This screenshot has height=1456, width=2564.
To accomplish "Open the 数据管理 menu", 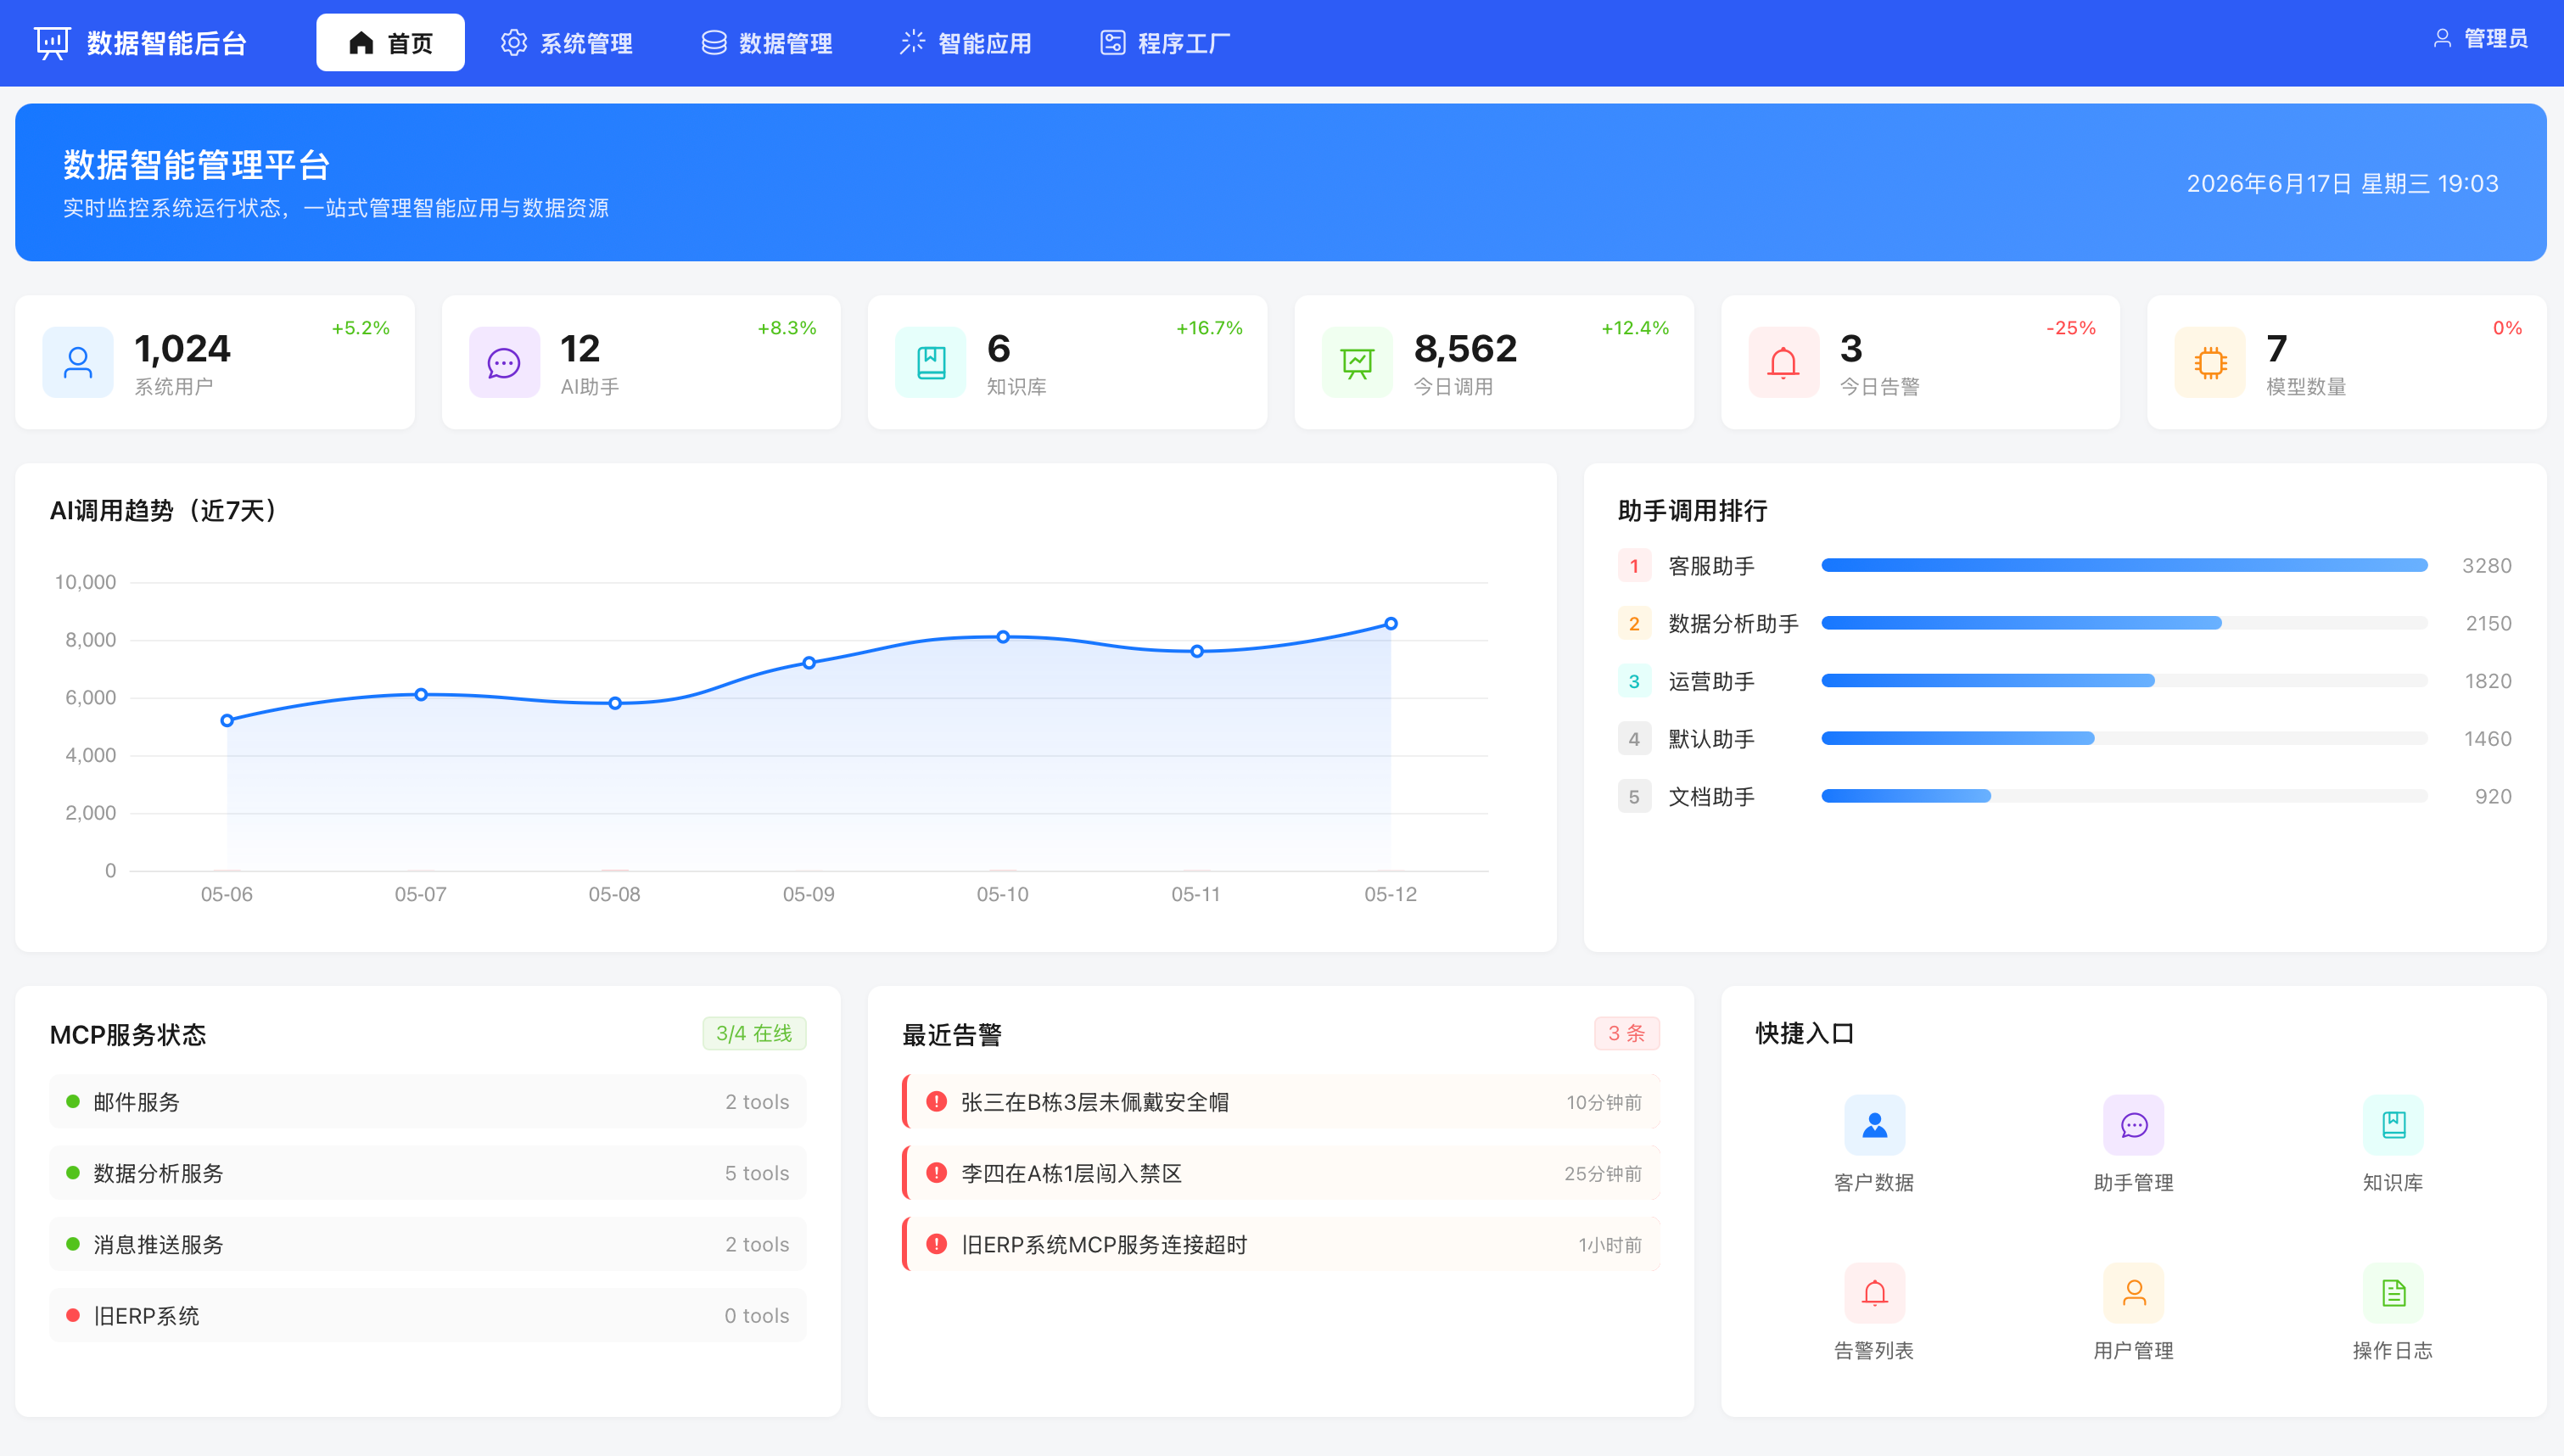I will pyautogui.click(x=765, y=43).
